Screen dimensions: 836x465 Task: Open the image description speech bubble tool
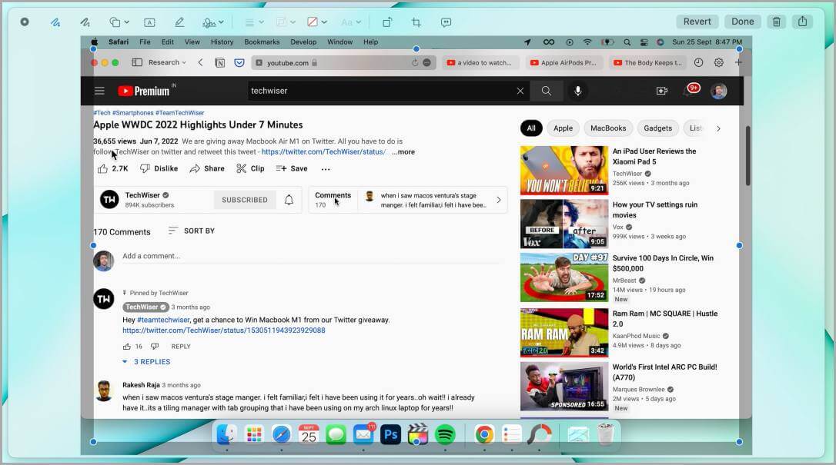tap(446, 22)
